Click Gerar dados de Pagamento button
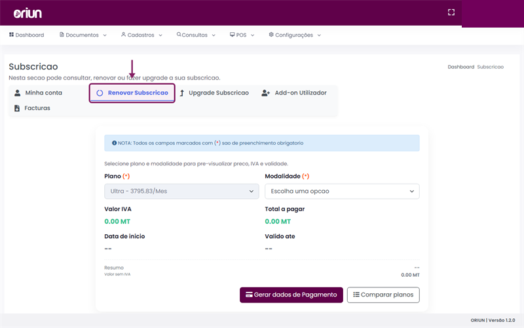 [291, 295]
